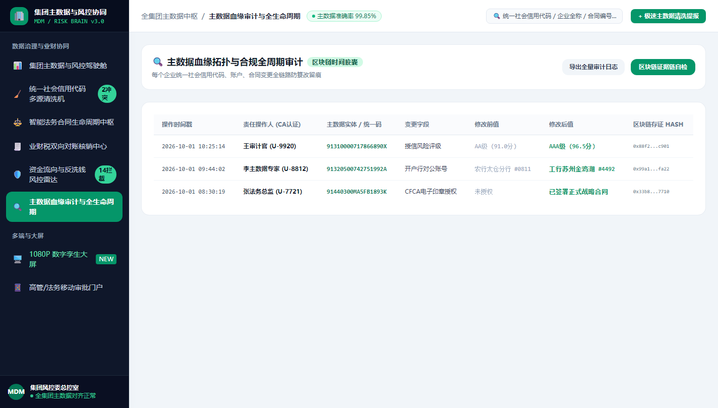Click 授信风险评级 field cell

(423, 146)
